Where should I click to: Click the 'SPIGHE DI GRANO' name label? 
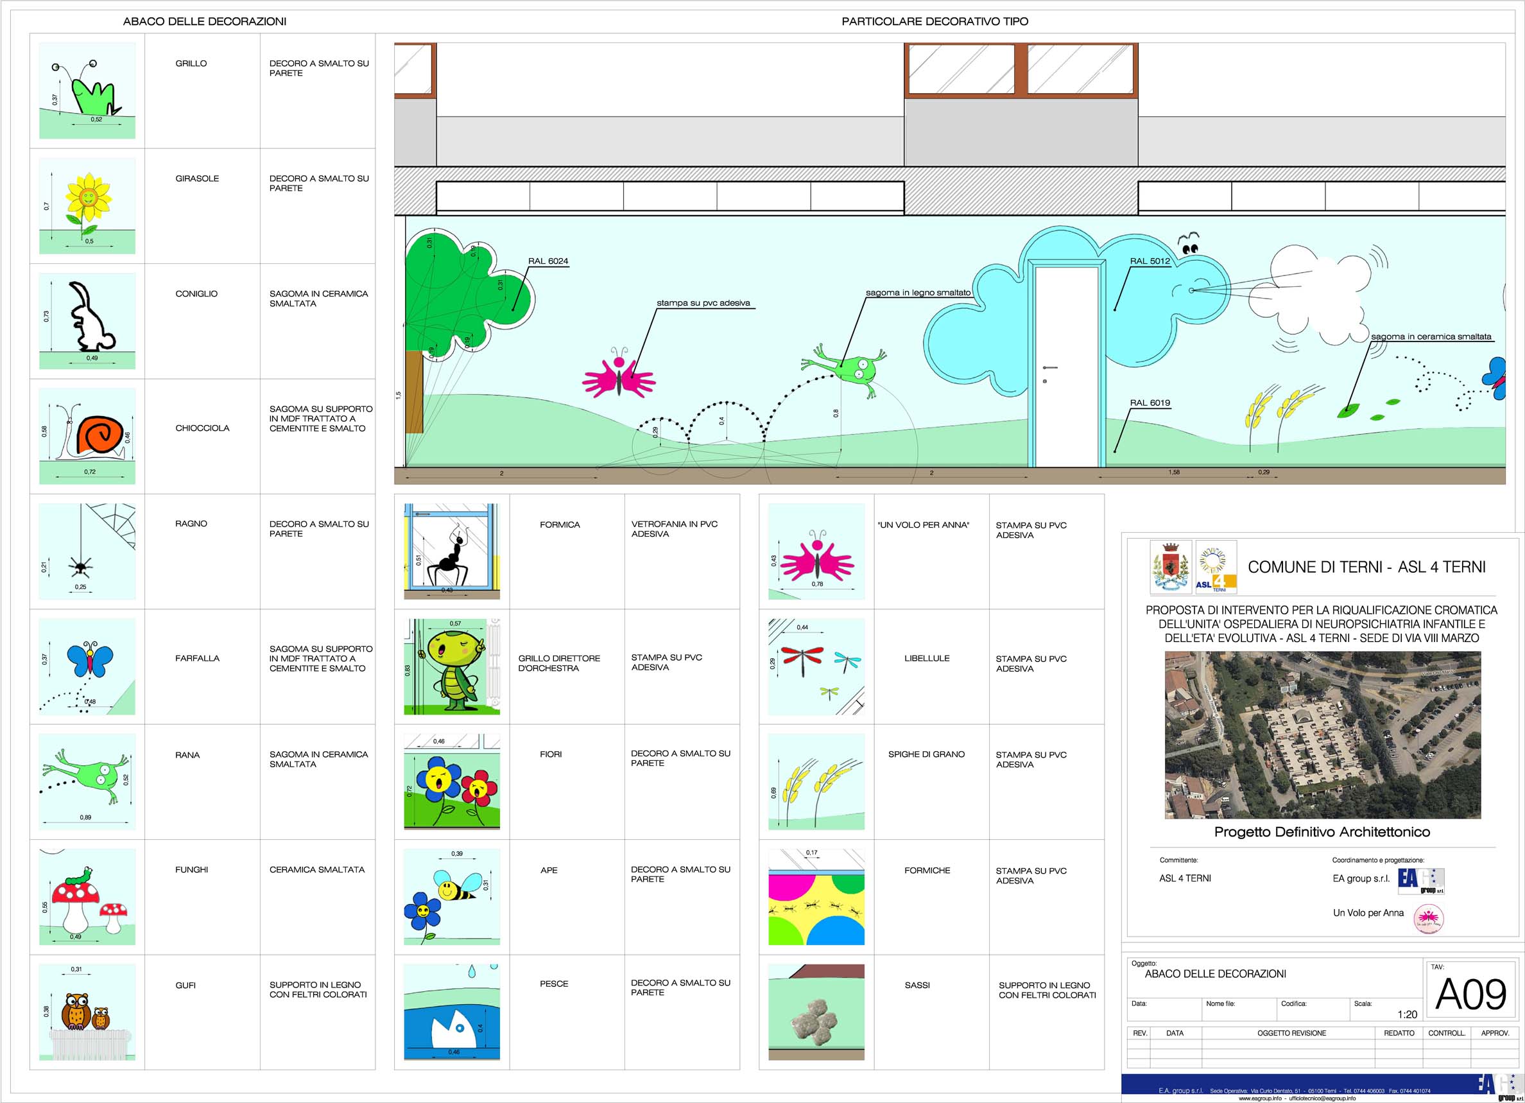926,754
